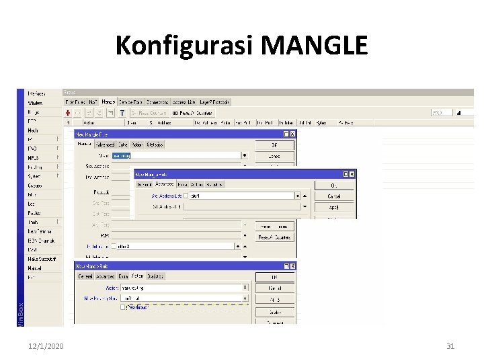This screenshot has height=363, width=484.
Task: Open the Src. Address List dropdown
Action: click(x=298, y=196)
